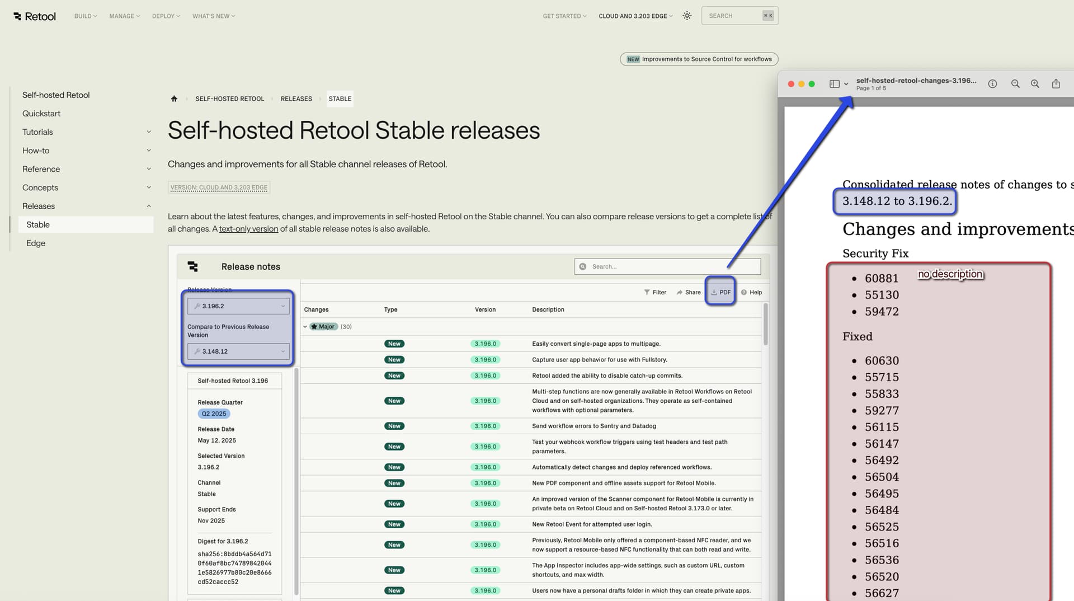Select Edge in sidebar
Viewport: 1074px width, 601px height.
pos(36,243)
